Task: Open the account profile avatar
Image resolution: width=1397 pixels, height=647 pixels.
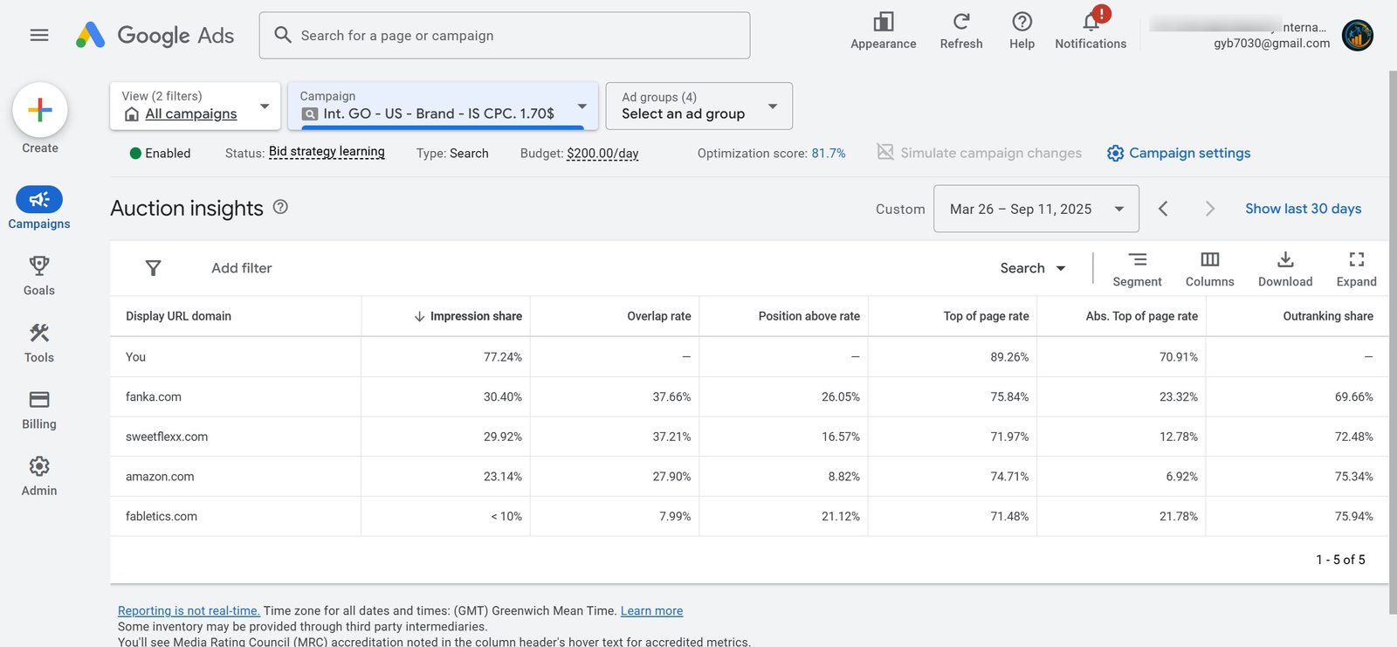Action: (x=1357, y=36)
